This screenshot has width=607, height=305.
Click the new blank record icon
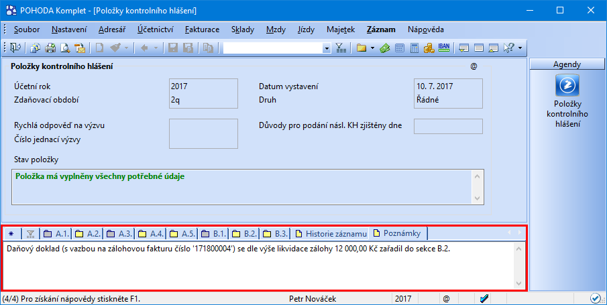point(100,48)
